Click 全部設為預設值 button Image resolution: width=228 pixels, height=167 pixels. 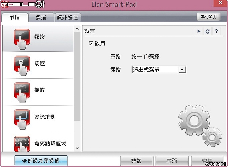(x=41, y=161)
